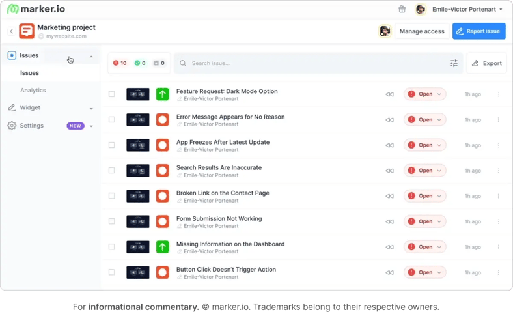Screen dimensions: 513x312
Task: Click the rewind icon on App Freezes row
Action: click(x=389, y=145)
